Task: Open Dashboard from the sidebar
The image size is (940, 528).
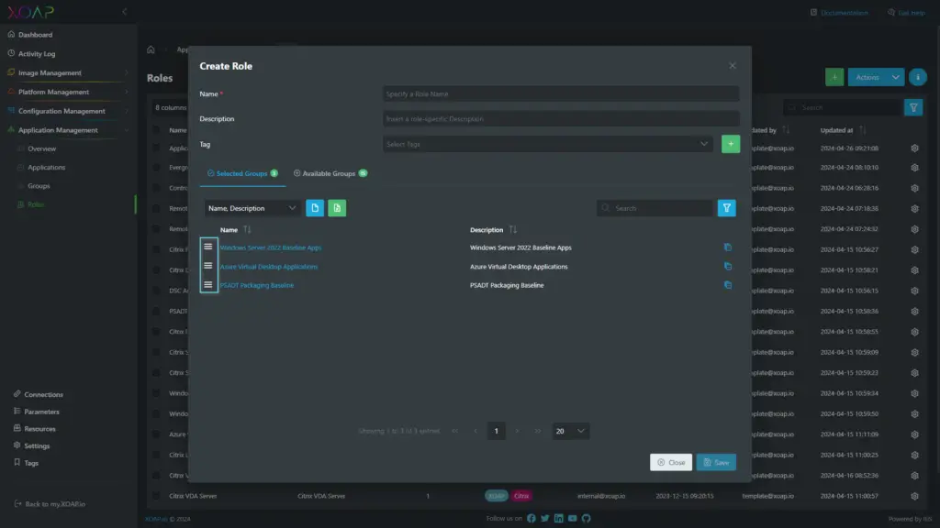Action: tap(35, 35)
